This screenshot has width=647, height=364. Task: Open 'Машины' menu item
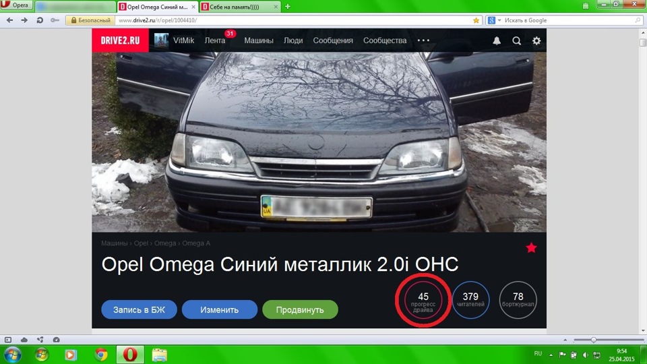(x=259, y=40)
